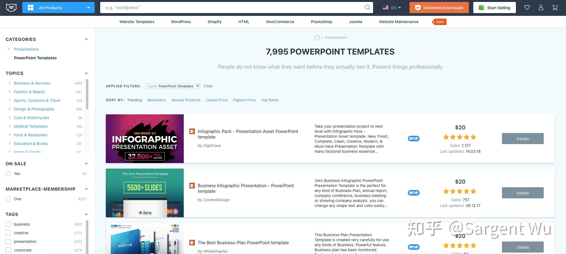The height and width of the screenshot is (254, 566).
Task: Open Details for Business Infographic Presentation
Action: [523, 193]
